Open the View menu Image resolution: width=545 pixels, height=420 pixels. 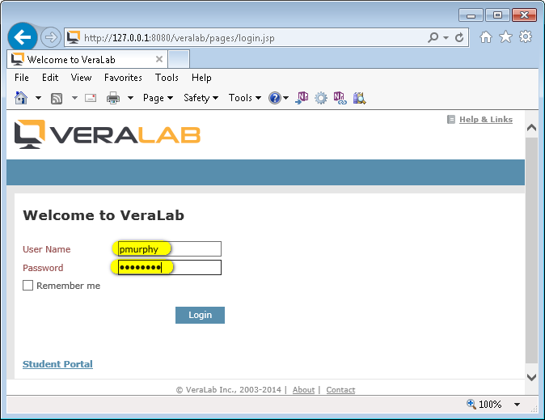pos(81,78)
